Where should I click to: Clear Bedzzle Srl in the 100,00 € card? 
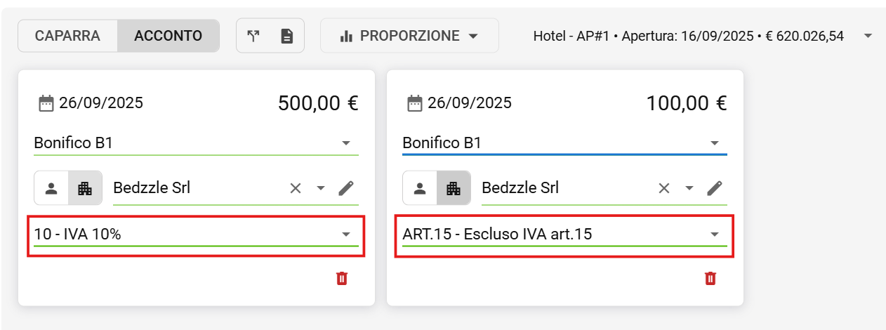coord(664,188)
